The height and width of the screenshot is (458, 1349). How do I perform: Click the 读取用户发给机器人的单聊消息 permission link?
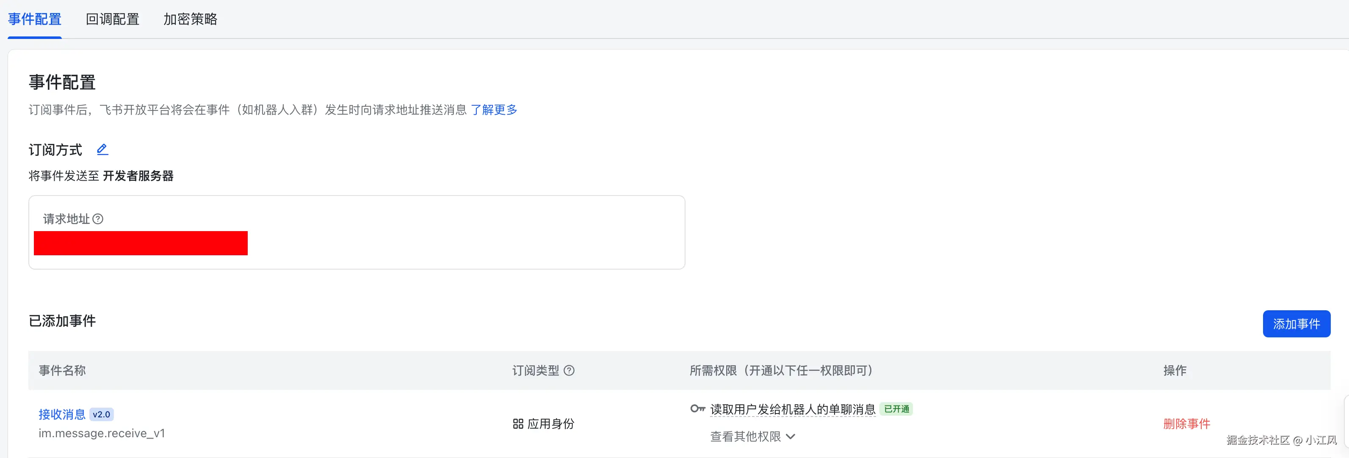pyautogui.click(x=792, y=409)
